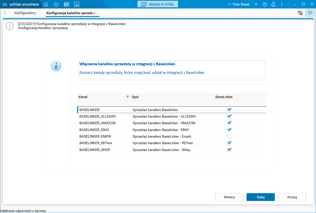Click 'Sprzedaż kanałem Baselinker - ALLEGRO' description
Image resolution: width=316 pixels, height=213 pixels.
(x=164, y=116)
